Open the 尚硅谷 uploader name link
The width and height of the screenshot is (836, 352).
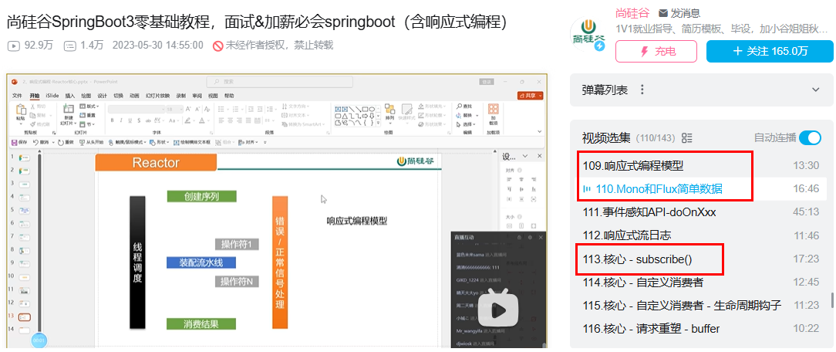coord(633,13)
